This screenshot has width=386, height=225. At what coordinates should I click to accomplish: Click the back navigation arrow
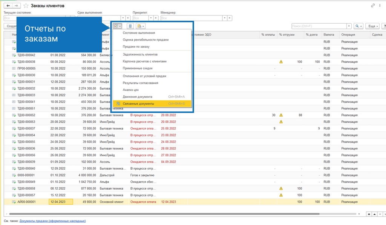click(8, 6)
